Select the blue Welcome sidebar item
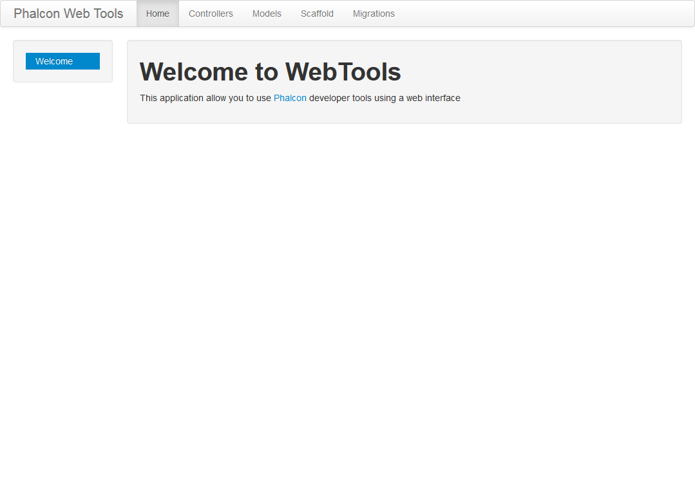Viewport: 695px width, 503px height. point(62,61)
